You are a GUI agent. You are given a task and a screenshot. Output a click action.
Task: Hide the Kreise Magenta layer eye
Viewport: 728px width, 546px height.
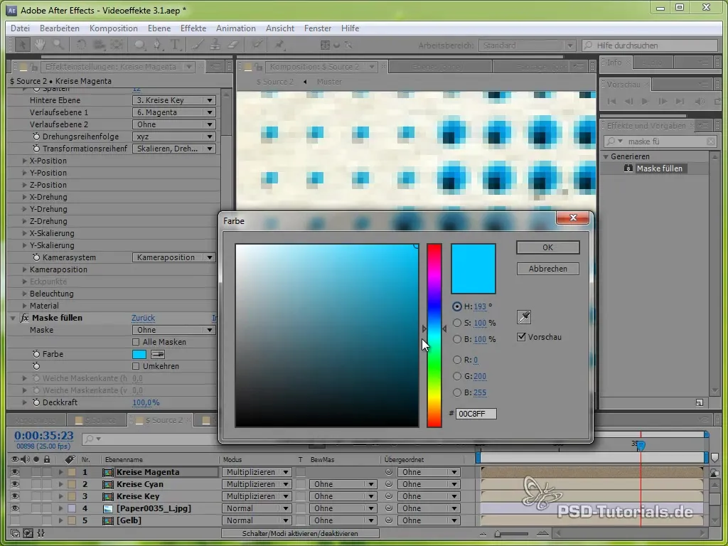15,472
